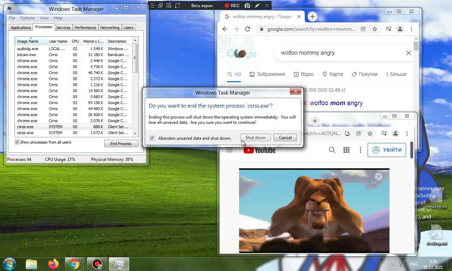Uncheck Abandon unsaved data and shut down
Screen dimensions: 452x271
[152, 138]
